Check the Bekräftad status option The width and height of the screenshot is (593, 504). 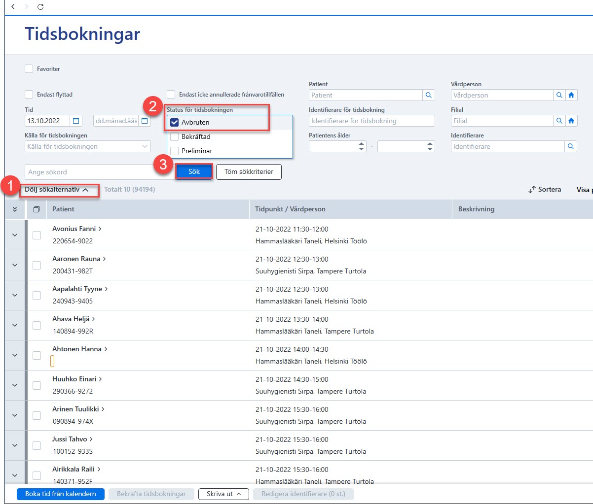(x=174, y=136)
